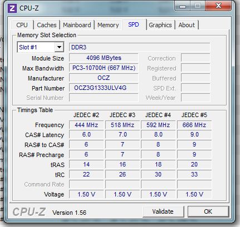Click the Part Number label

pyautogui.click(x=48, y=88)
